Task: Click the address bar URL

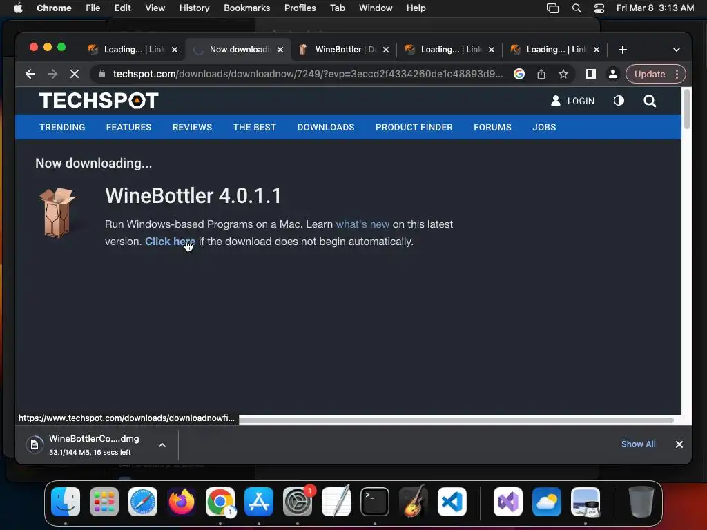Action: tap(307, 74)
